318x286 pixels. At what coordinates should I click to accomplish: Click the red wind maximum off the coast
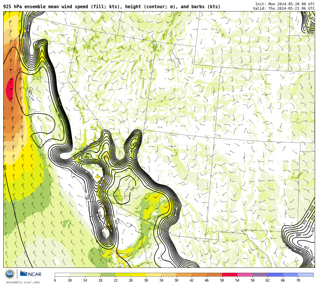pos(9,89)
